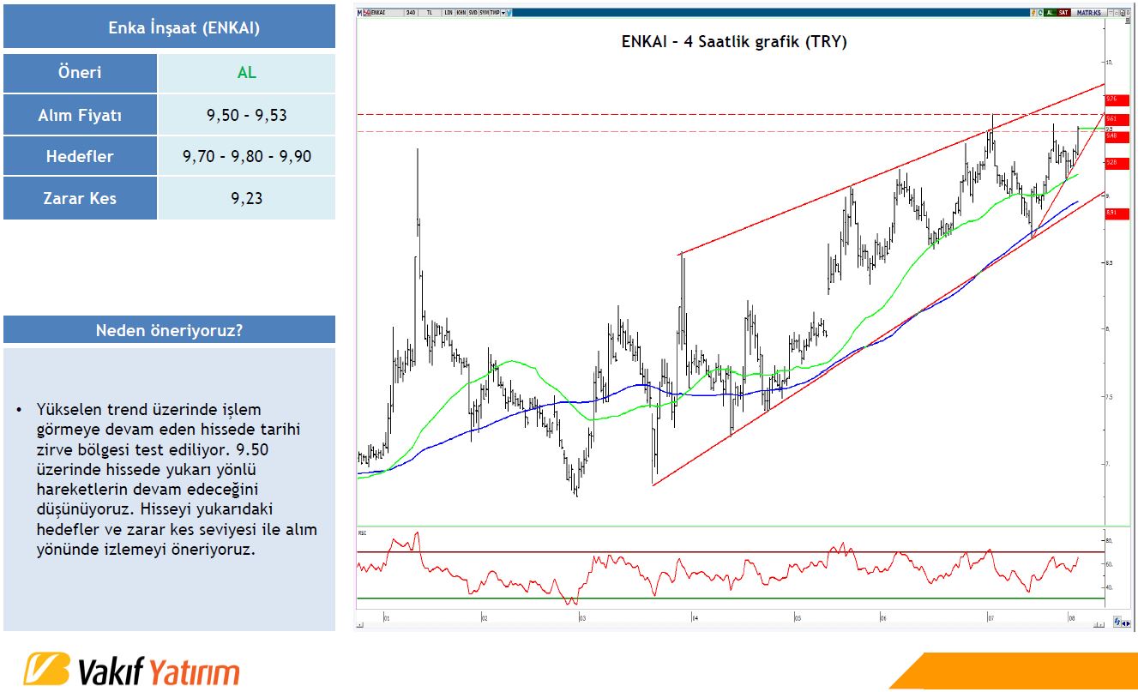Click the green AL recommendation value
This screenshot has width=1138, height=692.
(247, 73)
